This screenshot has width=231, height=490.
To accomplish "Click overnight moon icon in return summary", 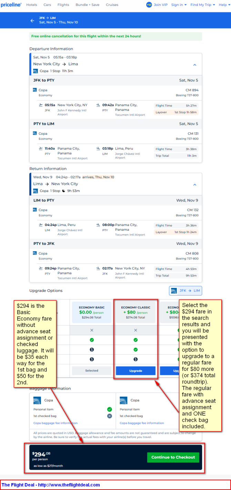I will (x=64, y=191).
